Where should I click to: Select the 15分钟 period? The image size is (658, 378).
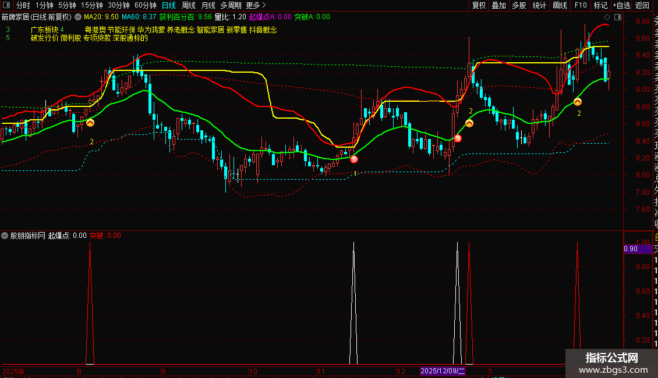tap(92, 5)
